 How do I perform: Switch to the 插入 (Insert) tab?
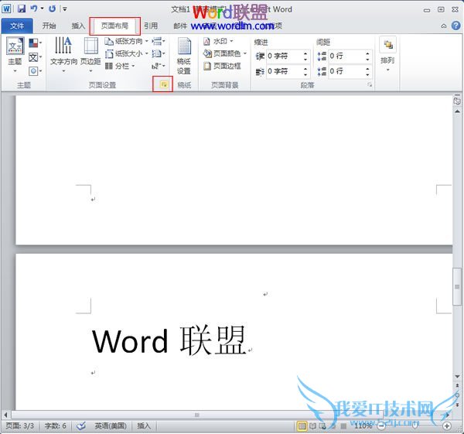point(78,26)
